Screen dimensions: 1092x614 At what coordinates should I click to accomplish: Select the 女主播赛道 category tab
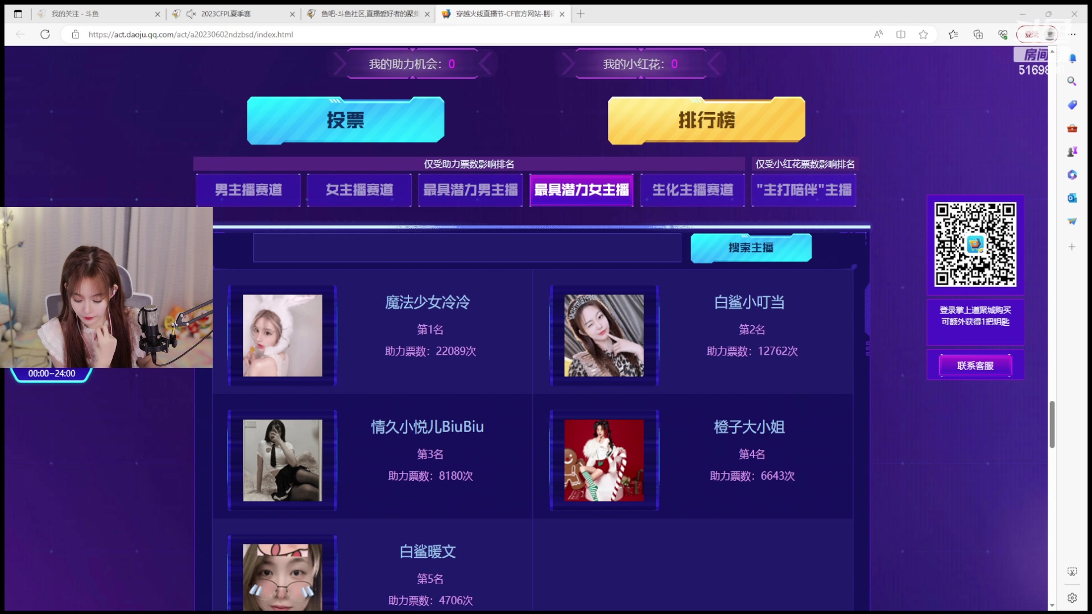pyautogui.click(x=359, y=190)
